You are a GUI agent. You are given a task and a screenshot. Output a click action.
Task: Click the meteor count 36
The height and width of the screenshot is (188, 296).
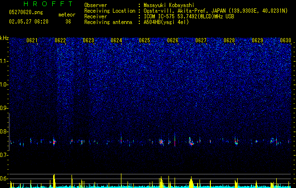click(x=68, y=22)
